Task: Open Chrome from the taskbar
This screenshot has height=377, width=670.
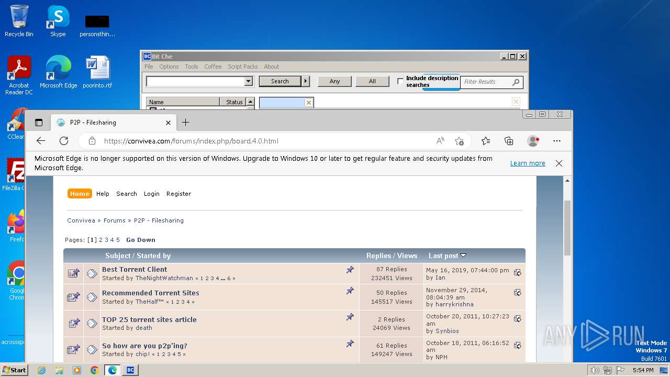Action: click(95, 370)
